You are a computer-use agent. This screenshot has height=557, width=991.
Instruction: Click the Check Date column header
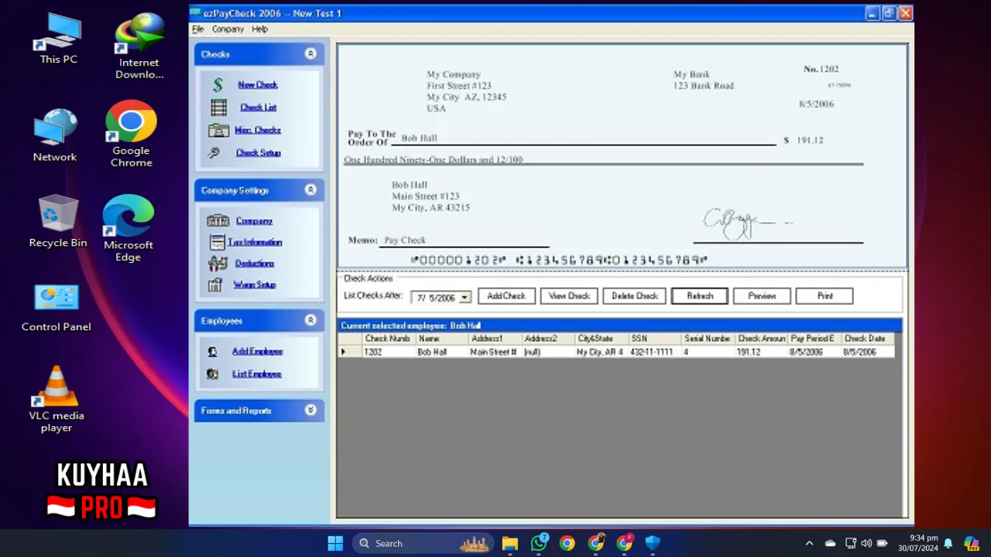tap(868, 339)
